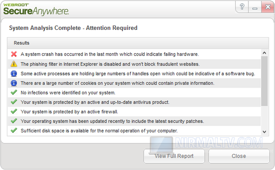Click the results list scrollbar thumb
This screenshot has height=170, width=275.
(x=264, y=81)
